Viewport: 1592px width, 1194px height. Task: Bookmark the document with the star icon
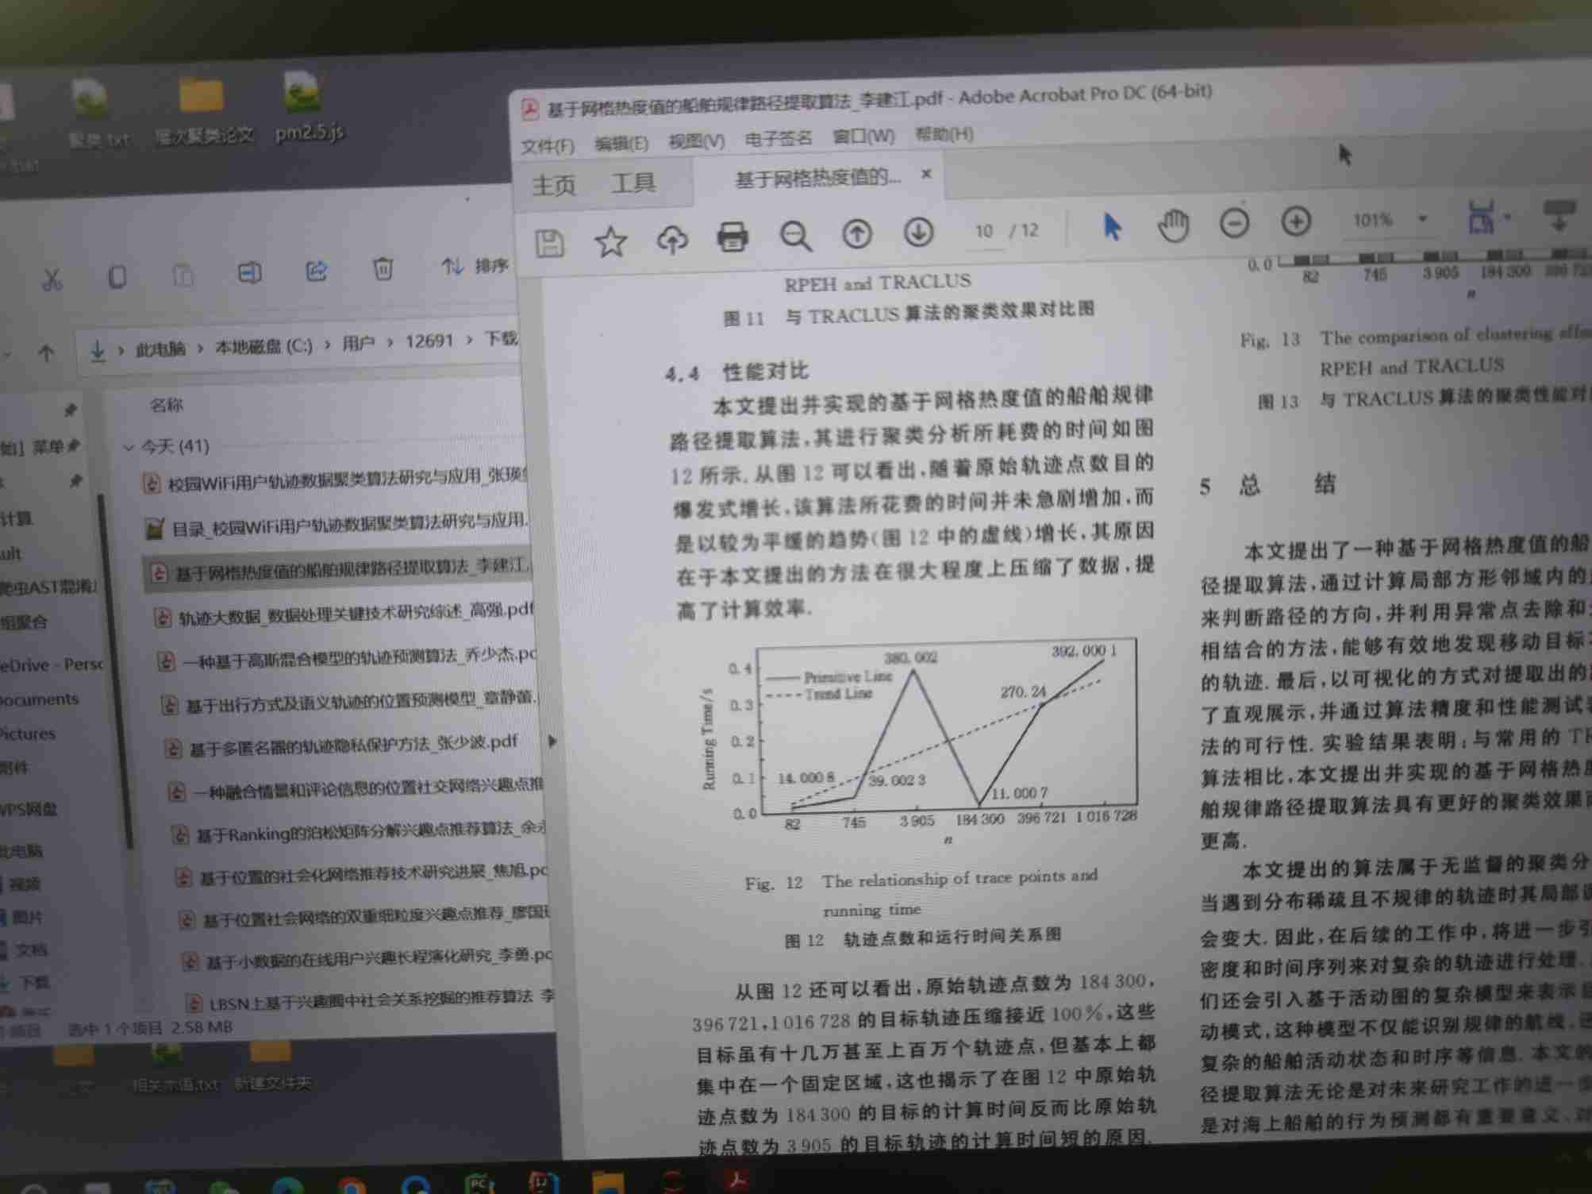point(610,241)
